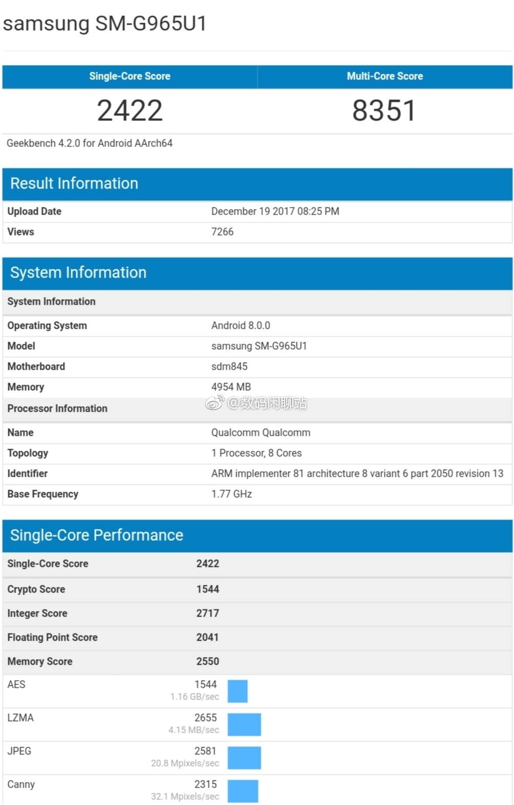Select the LZMA benchmark label
Image resolution: width=514 pixels, height=805 pixels.
(x=20, y=718)
